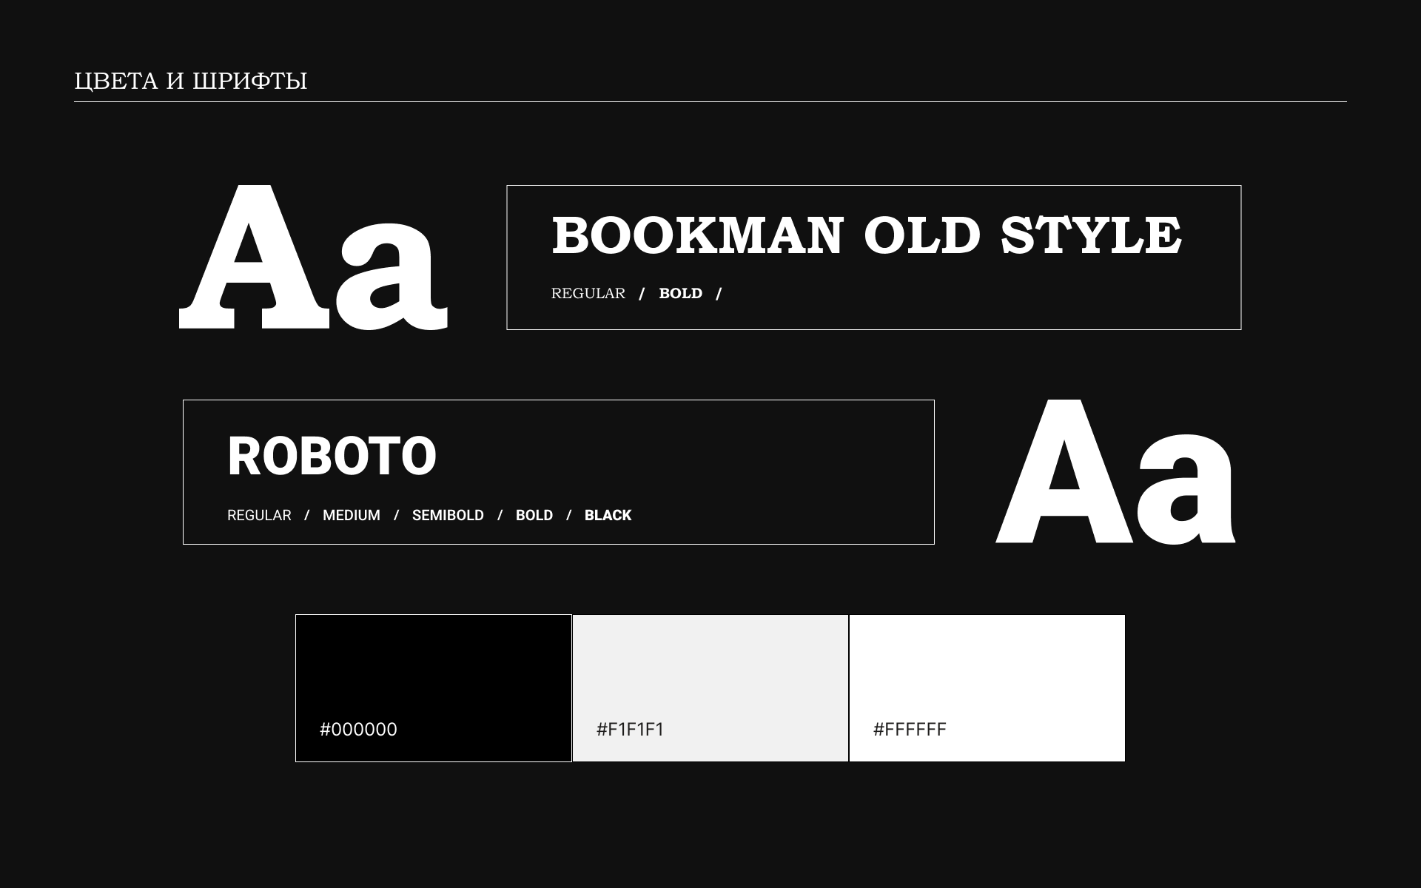Choose Roboto REGULAR weight label
Viewport: 1421px width, 888px height.
click(259, 515)
